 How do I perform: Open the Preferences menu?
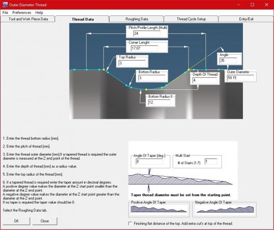pos(21,12)
